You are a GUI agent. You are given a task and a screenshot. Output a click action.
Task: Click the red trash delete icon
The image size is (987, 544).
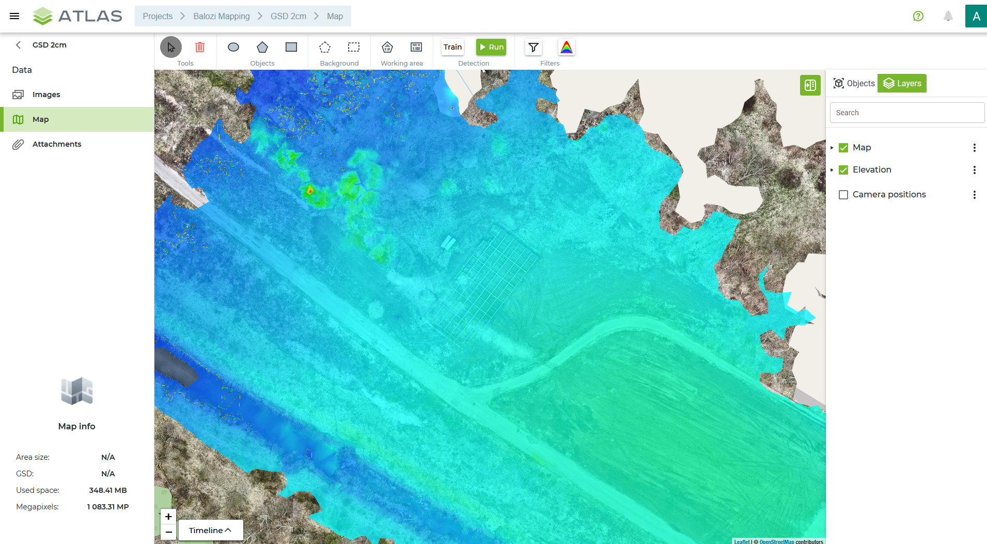coord(200,47)
